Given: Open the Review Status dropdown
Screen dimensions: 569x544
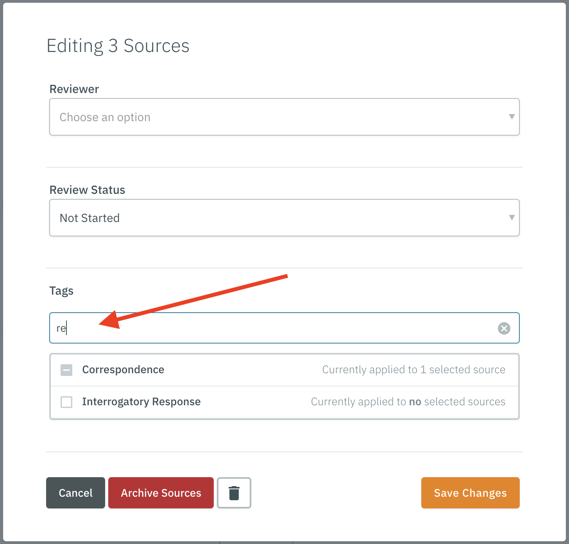Looking at the screenshot, I should tap(284, 218).
